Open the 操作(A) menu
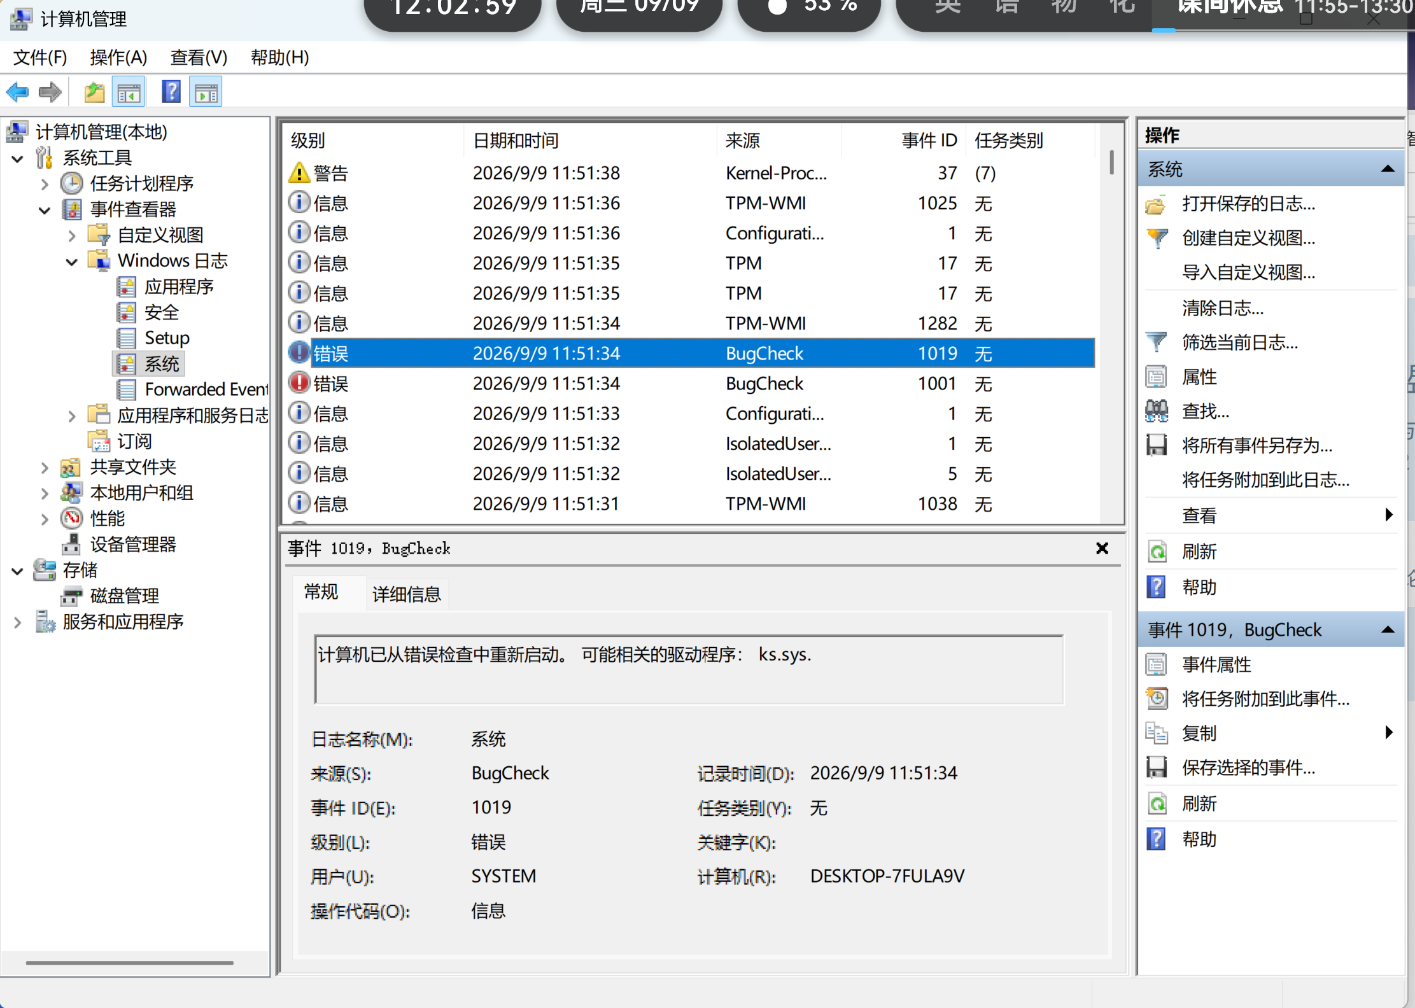Viewport: 1415px width, 1008px height. [119, 58]
